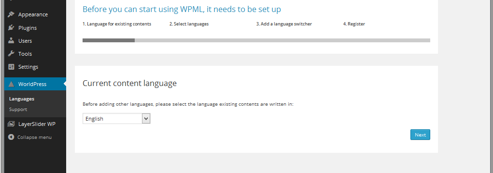Select step 2 Select languages
Viewport: 493px width, 173px height.
[189, 24]
